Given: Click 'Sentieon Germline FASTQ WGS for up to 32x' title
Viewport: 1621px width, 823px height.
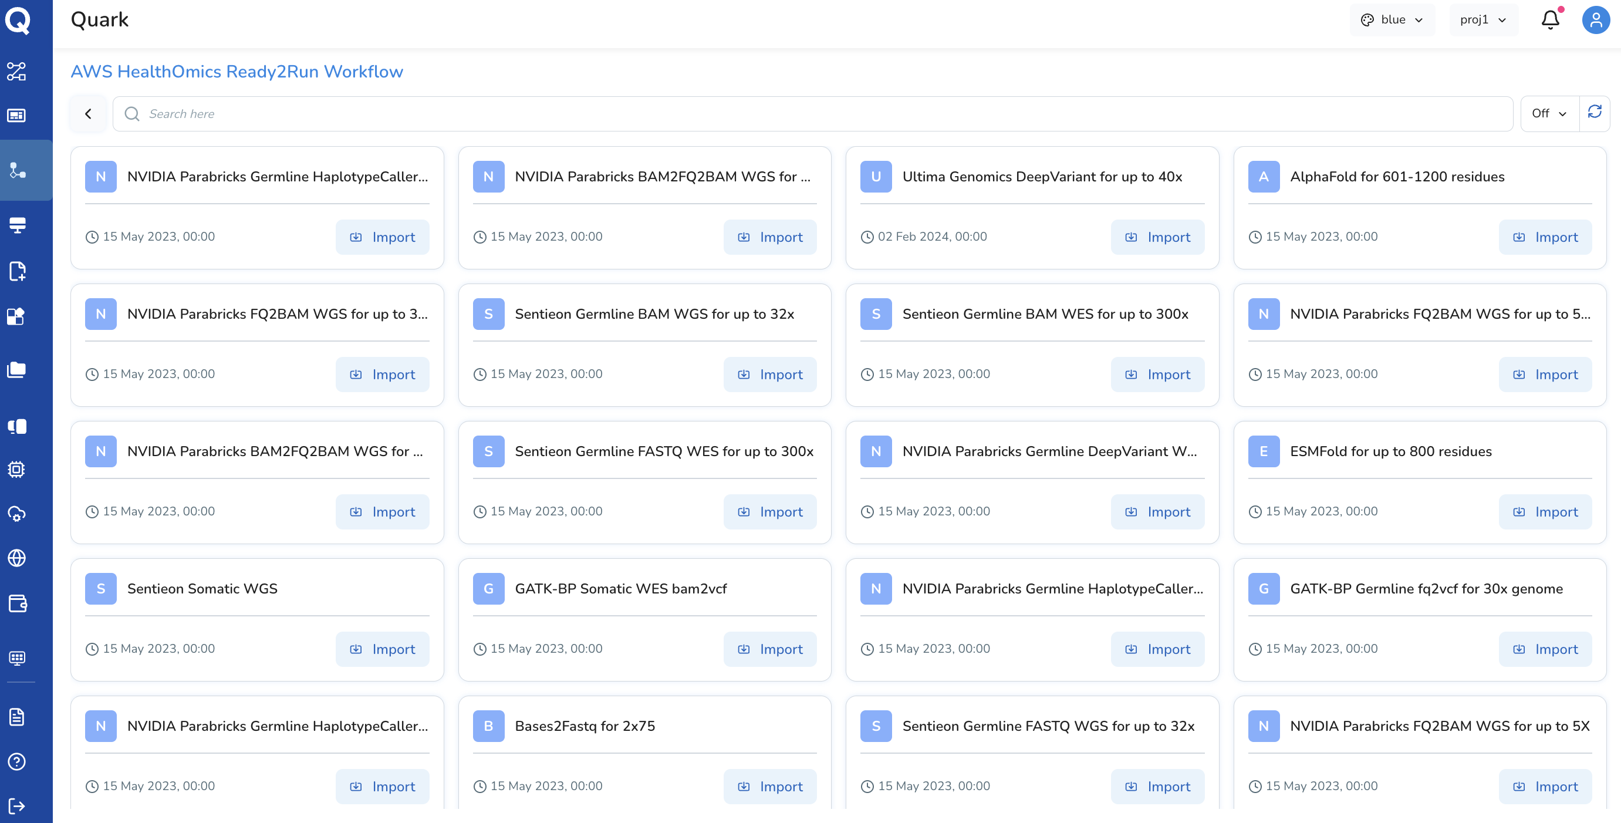Looking at the screenshot, I should [1048, 726].
